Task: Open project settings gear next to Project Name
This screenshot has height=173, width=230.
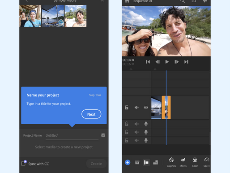Action: (103, 135)
